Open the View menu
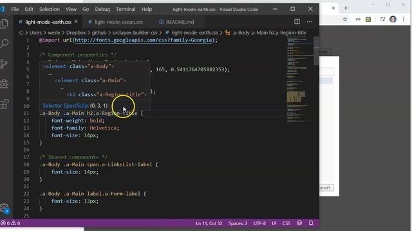 tap(71, 9)
